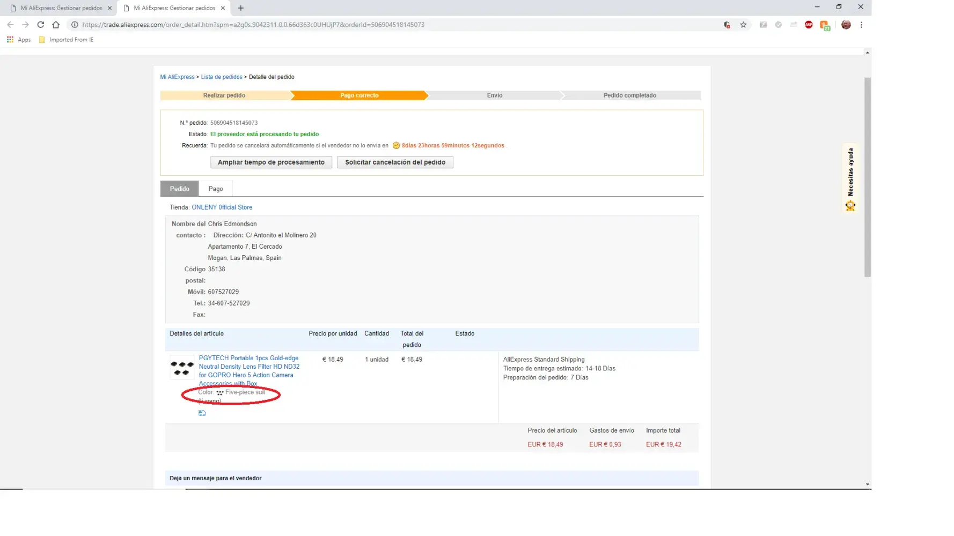Click the shipping truck icon under item
Viewport: 954px width, 536px height.
202,413
